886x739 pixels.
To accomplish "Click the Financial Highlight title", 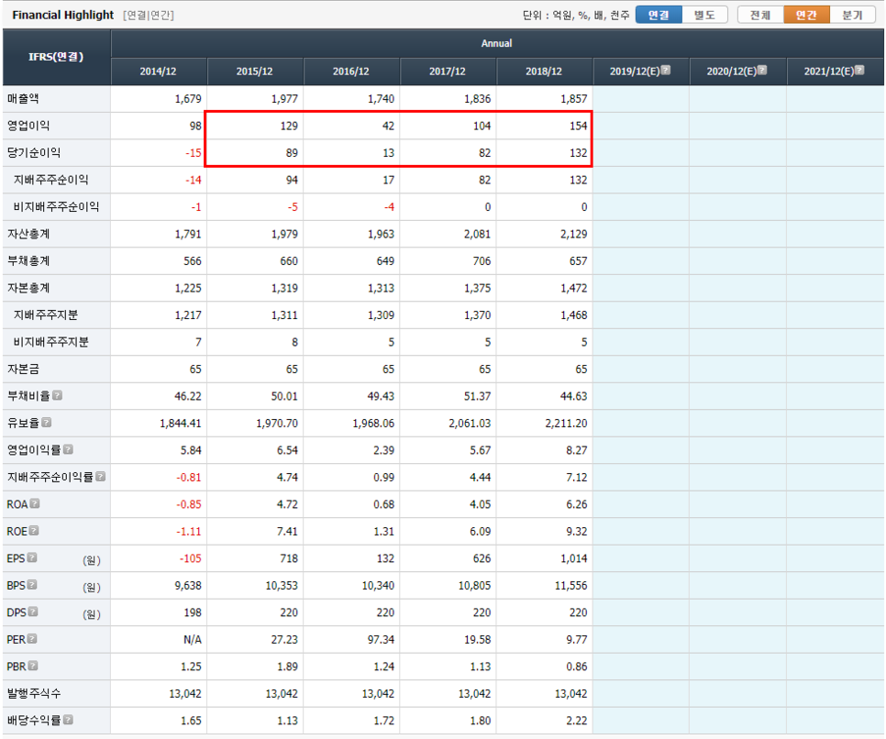I will (x=62, y=15).
